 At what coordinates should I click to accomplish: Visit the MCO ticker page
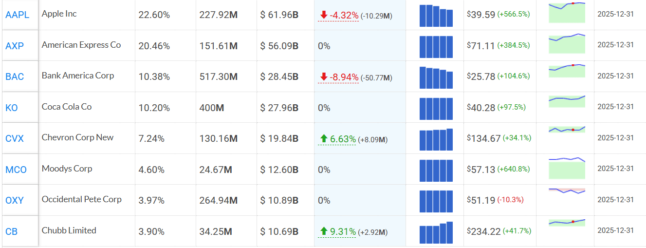(x=16, y=170)
